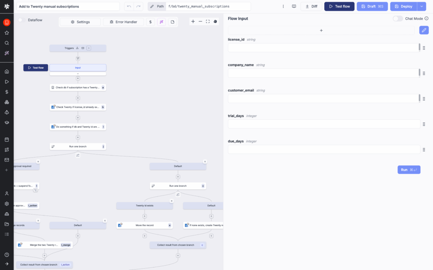The width and height of the screenshot is (433, 270).
Task: Open the three-dot overflow menu
Action: (283, 6)
